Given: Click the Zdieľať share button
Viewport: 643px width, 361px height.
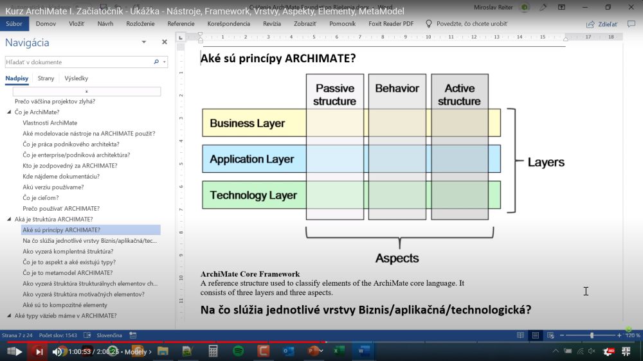Looking at the screenshot, I should click(602, 24).
